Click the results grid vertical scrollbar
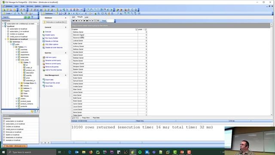This screenshot has height=155, width=275. pos(272,69)
